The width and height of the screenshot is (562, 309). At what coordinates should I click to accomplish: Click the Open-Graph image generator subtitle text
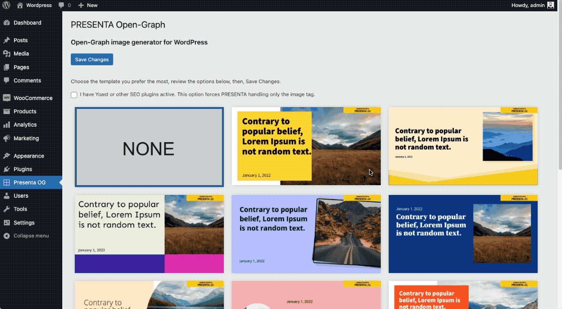tap(139, 42)
